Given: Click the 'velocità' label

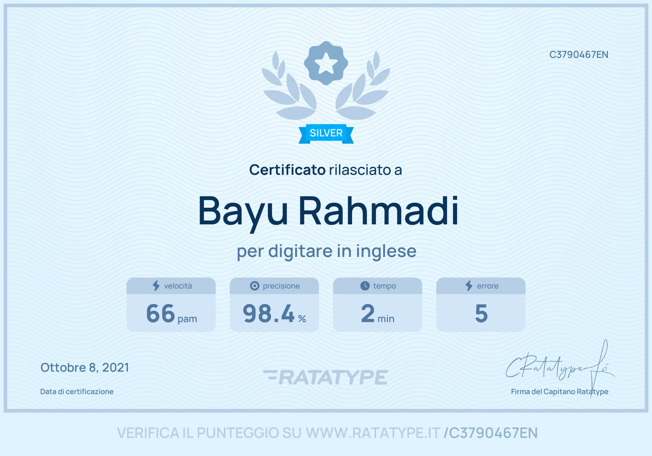Looking at the screenshot, I should tap(178, 286).
